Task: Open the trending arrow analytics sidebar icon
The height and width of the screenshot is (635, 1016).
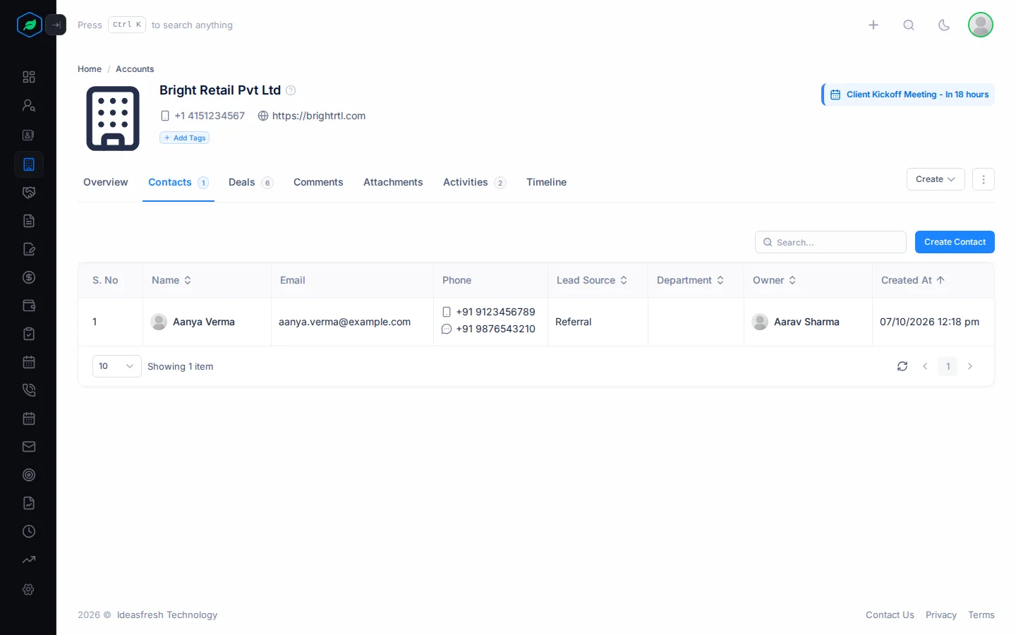Action: pos(29,560)
